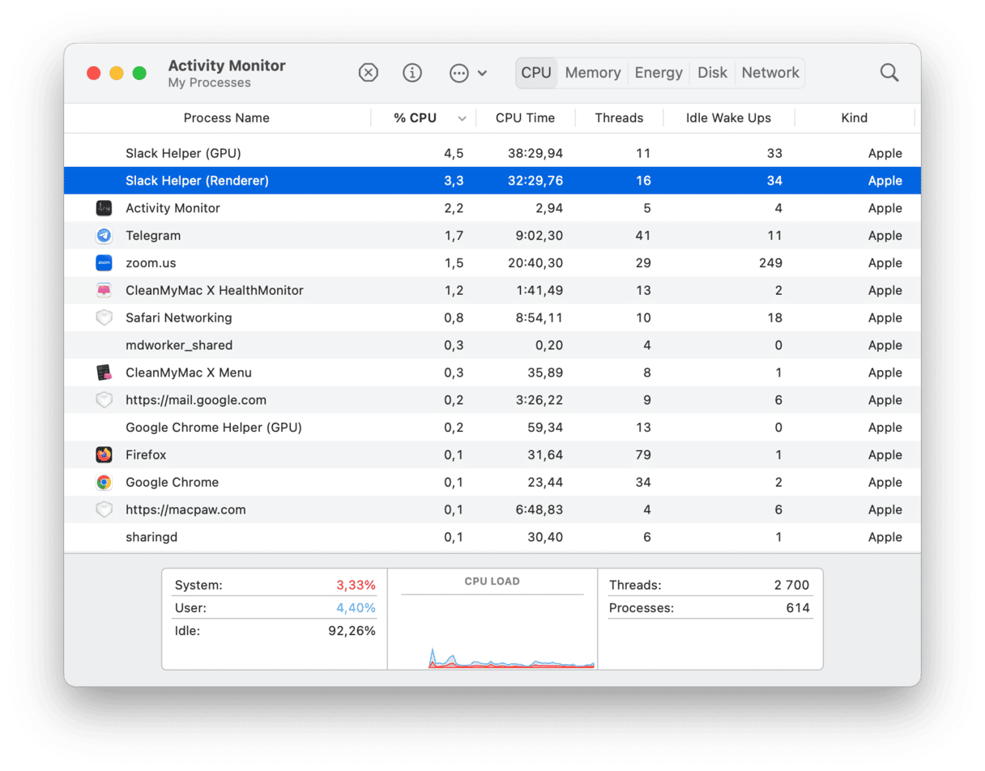Click the search magnifying glass icon
Screen dimensions: 985x771
point(889,73)
